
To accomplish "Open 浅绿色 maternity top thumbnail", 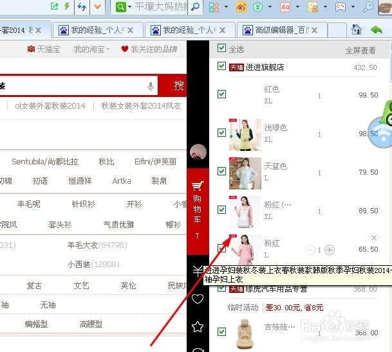I will 245,135.
